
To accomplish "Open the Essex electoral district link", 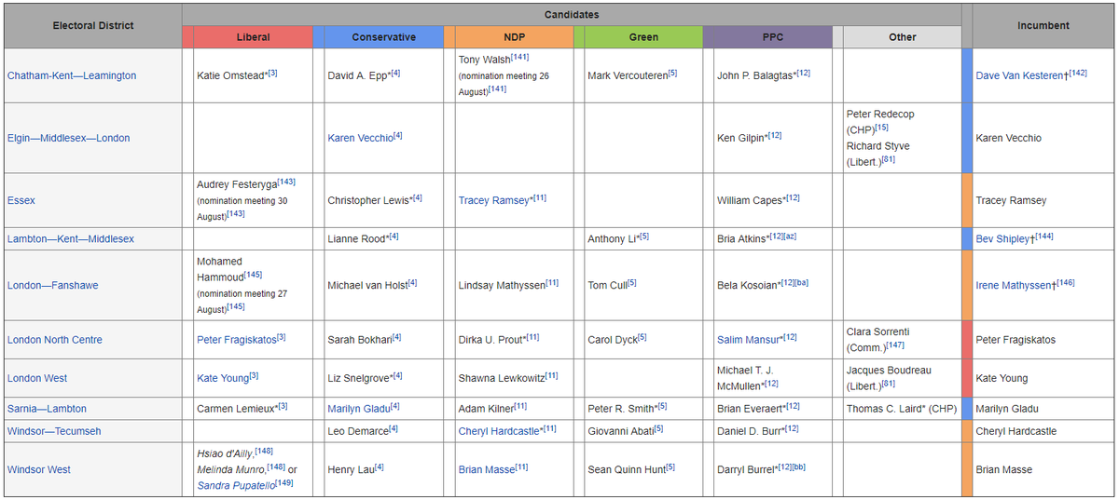I will pos(21,200).
